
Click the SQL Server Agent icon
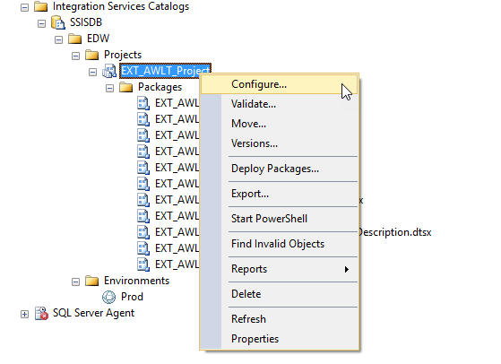point(41,313)
